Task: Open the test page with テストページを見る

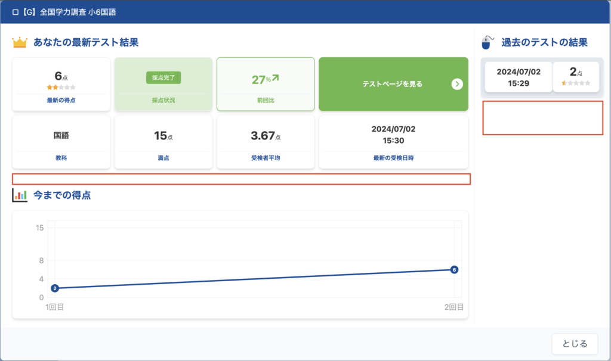Action: [393, 84]
